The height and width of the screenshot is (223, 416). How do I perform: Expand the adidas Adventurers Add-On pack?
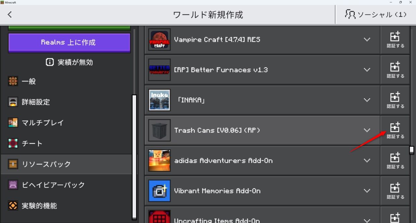click(367, 160)
